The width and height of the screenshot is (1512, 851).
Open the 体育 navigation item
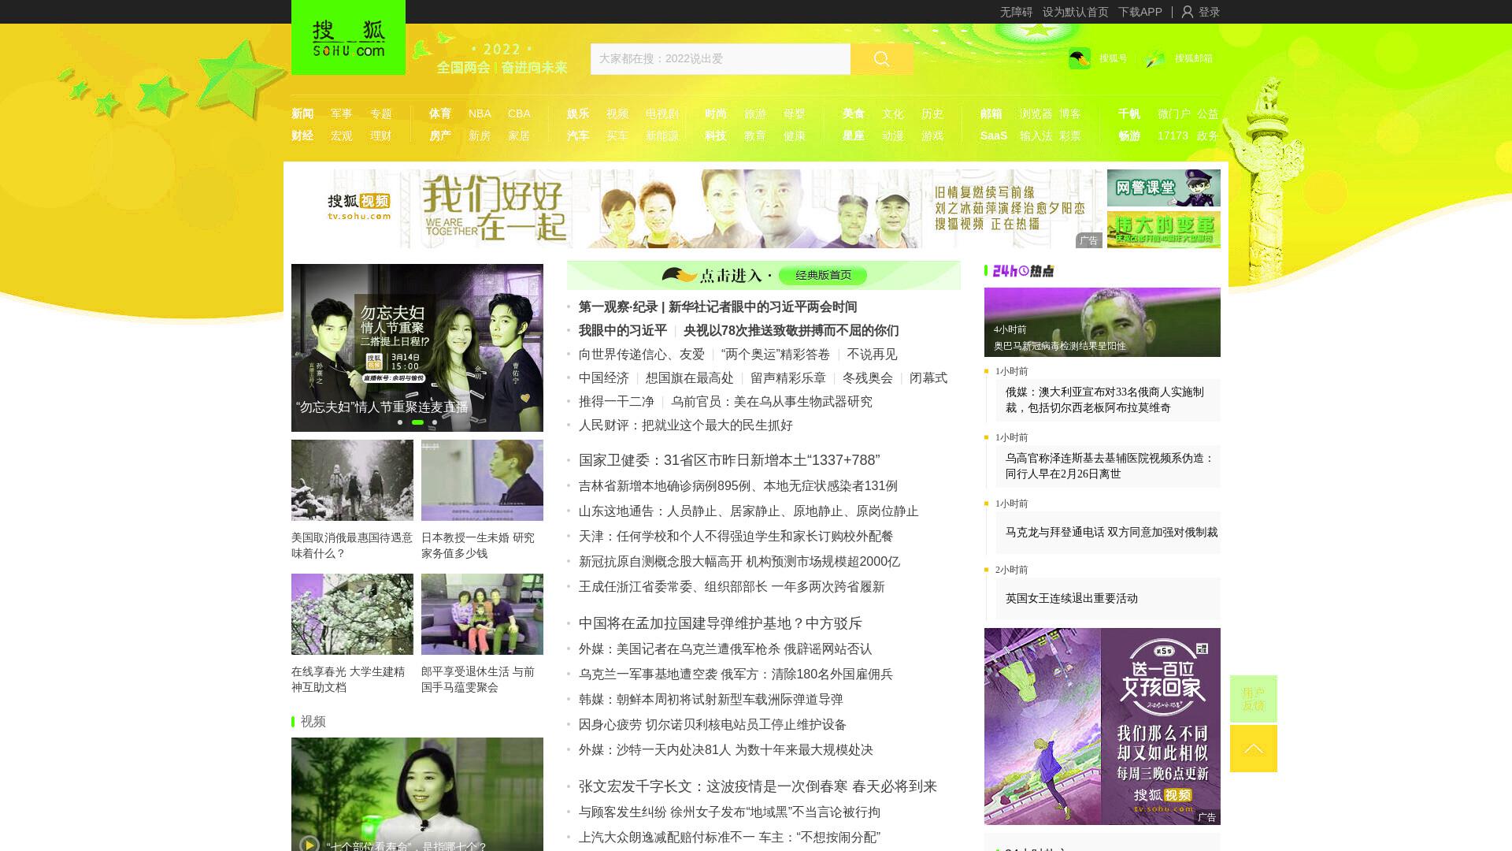[x=440, y=113]
